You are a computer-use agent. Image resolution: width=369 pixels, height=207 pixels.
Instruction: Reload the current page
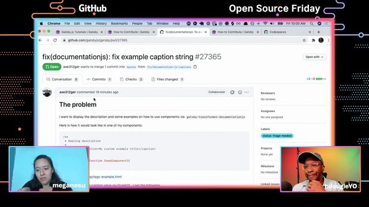55,40
